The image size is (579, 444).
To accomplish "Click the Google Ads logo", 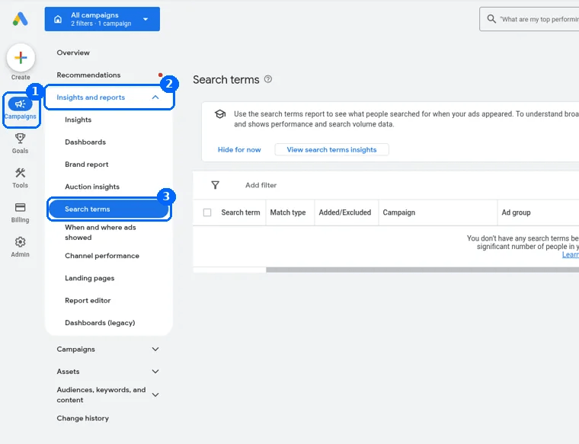I will coord(21,19).
